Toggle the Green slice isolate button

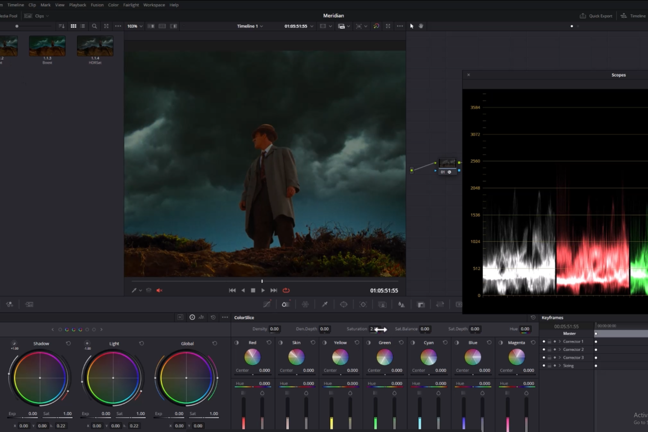[369, 343]
